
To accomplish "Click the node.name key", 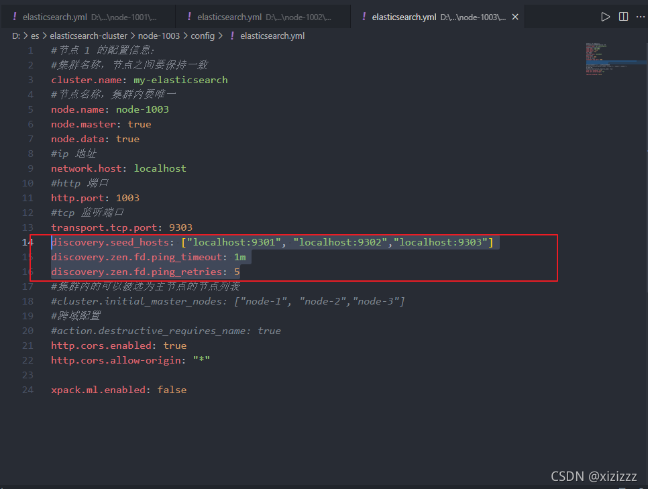I will tap(77, 109).
